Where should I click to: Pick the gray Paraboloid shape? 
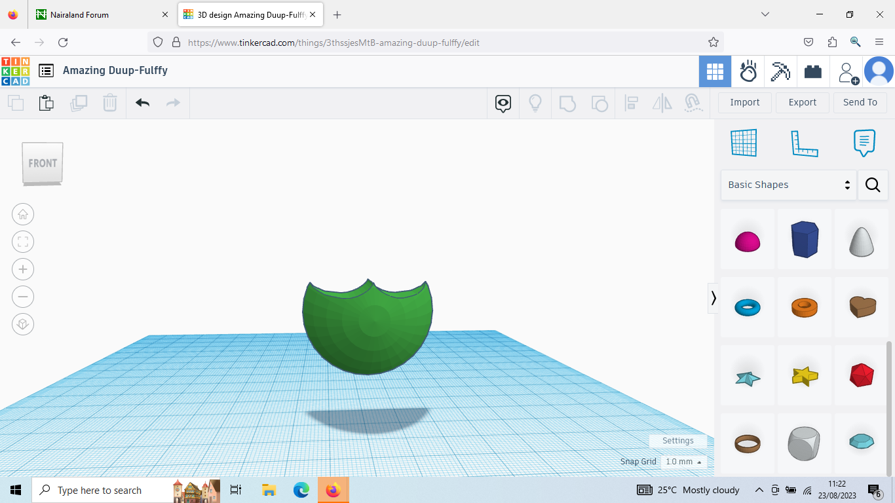(x=862, y=240)
